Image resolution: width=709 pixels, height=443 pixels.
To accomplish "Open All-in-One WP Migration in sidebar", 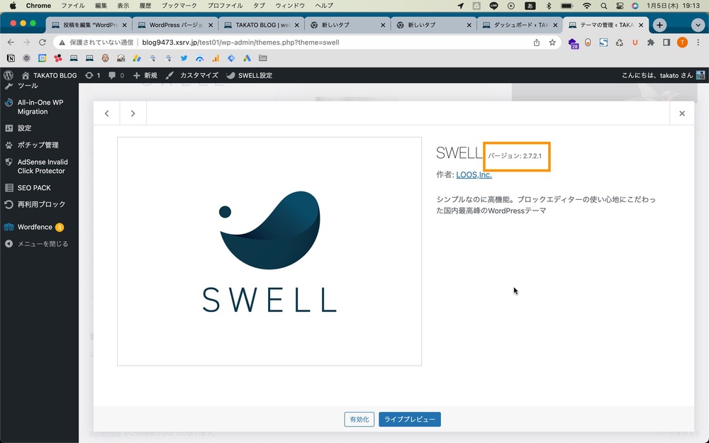I will click(39, 107).
